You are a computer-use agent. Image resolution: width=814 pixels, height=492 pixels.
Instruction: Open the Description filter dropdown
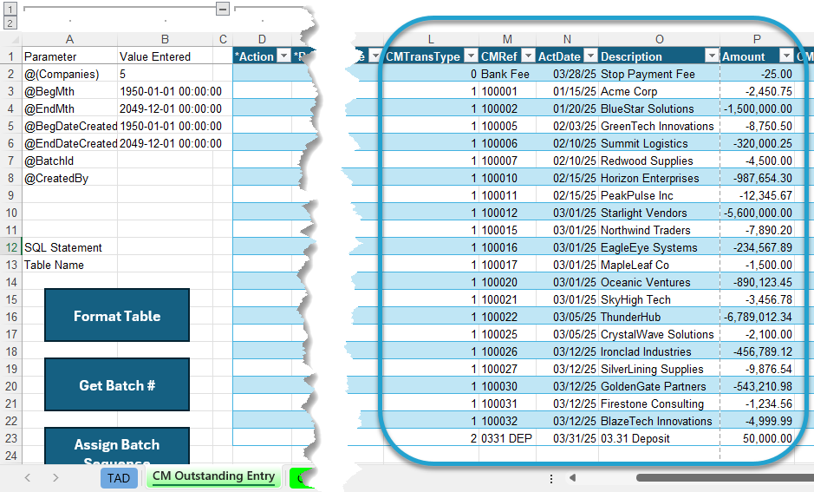(x=712, y=56)
